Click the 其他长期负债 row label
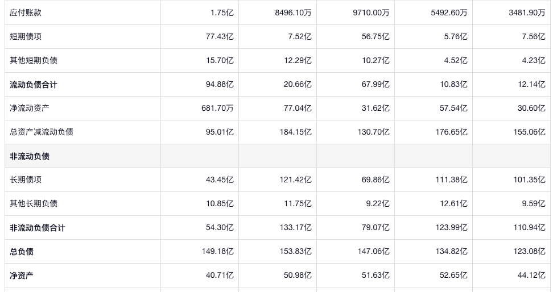The width and height of the screenshot is (553, 292). coord(34,203)
